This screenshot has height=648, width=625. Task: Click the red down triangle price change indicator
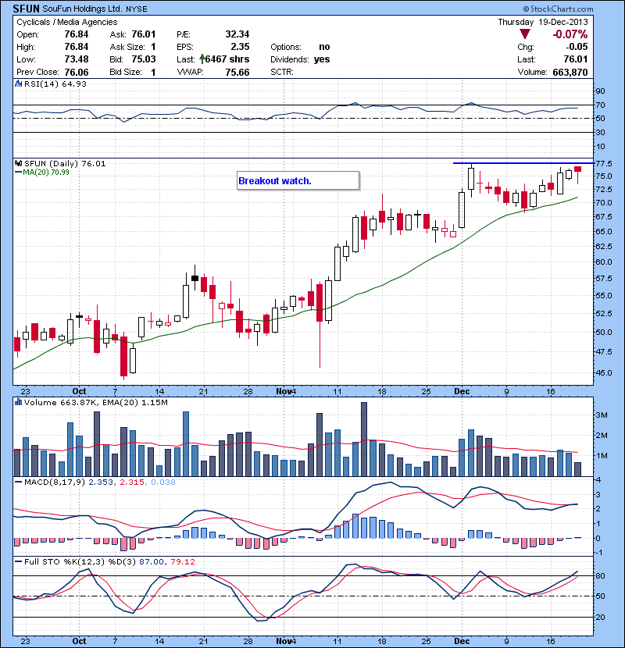[524, 34]
